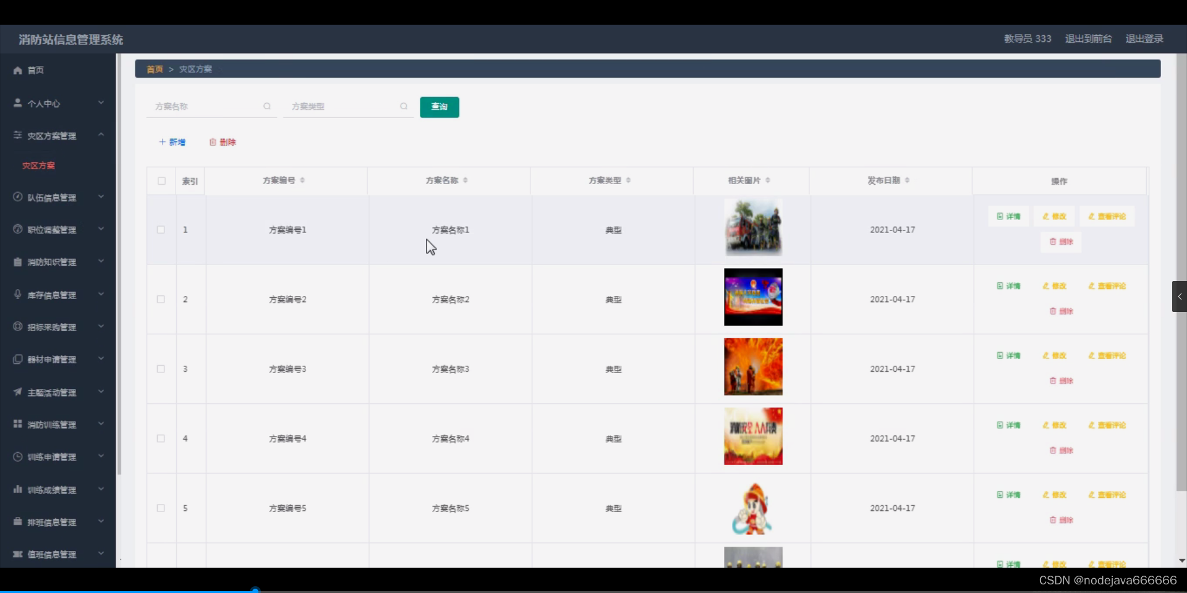The width and height of the screenshot is (1187, 593).
Task: Click 退出到前台 in the top bar
Action: pos(1088,39)
